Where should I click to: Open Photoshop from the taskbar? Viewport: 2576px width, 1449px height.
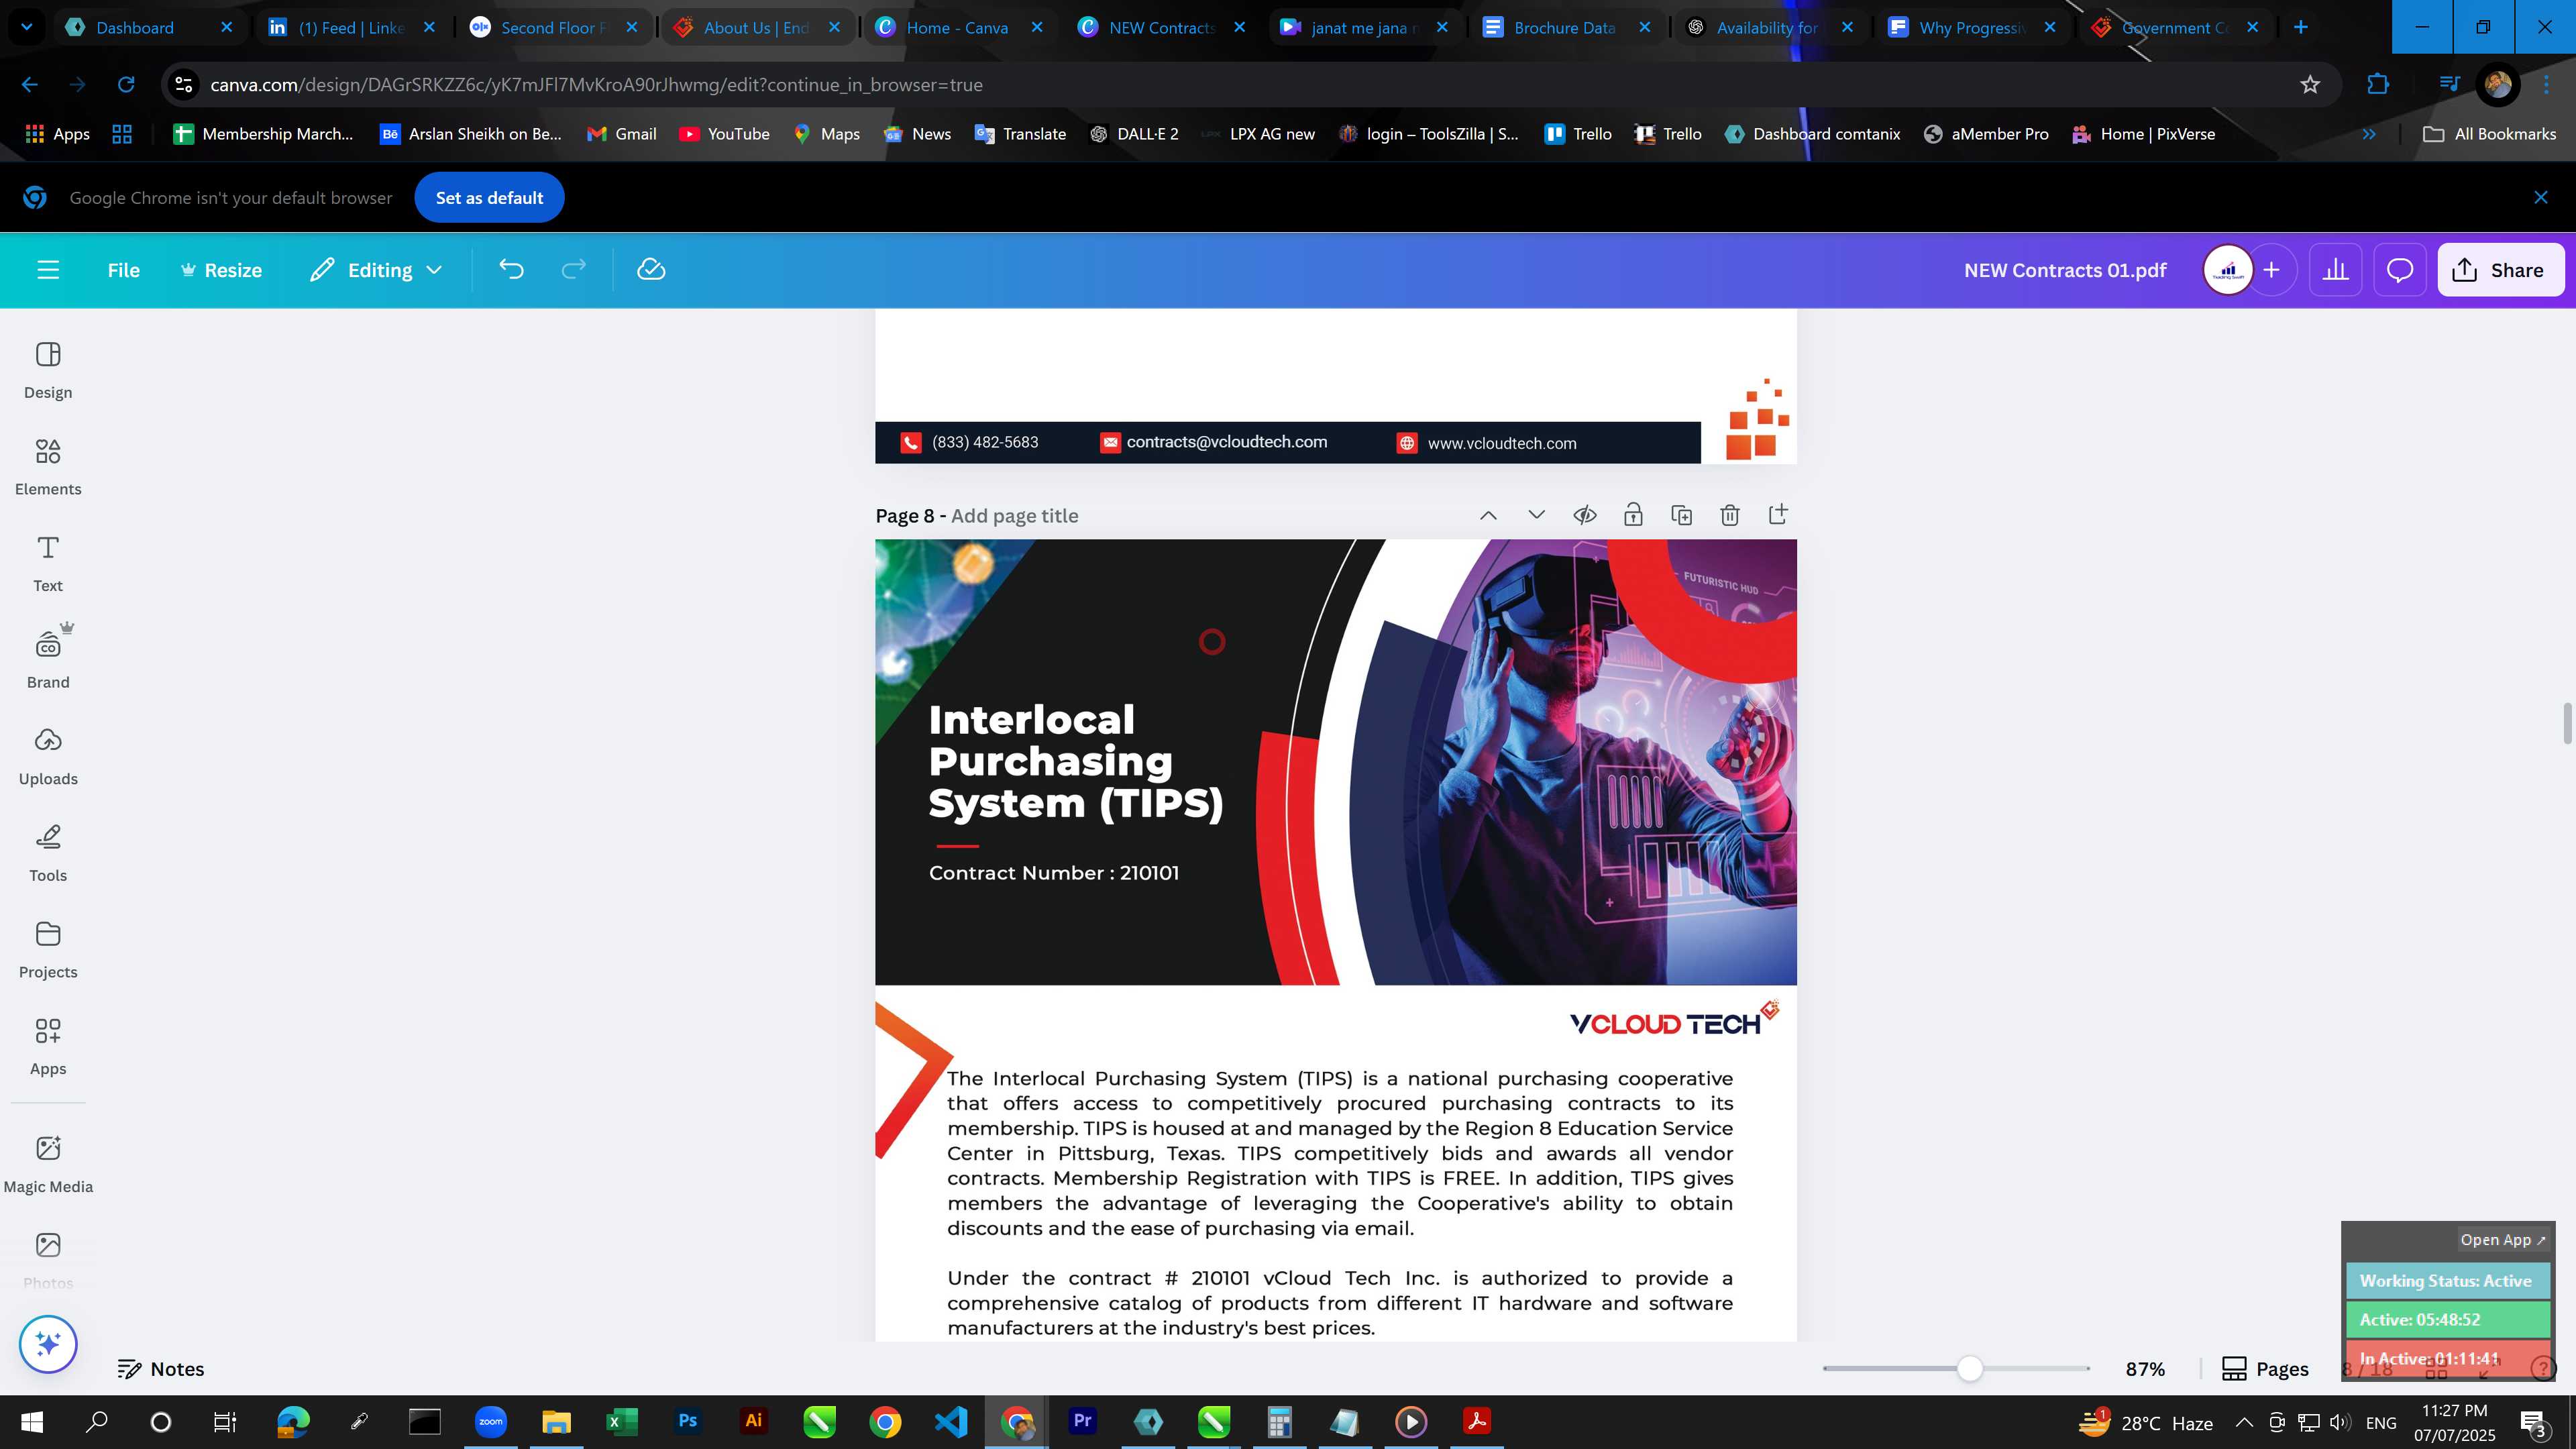click(x=688, y=1422)
